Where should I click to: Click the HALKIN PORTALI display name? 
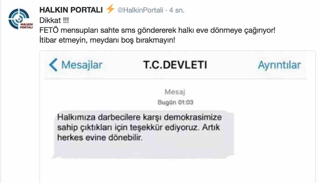[x=71, y=10]
